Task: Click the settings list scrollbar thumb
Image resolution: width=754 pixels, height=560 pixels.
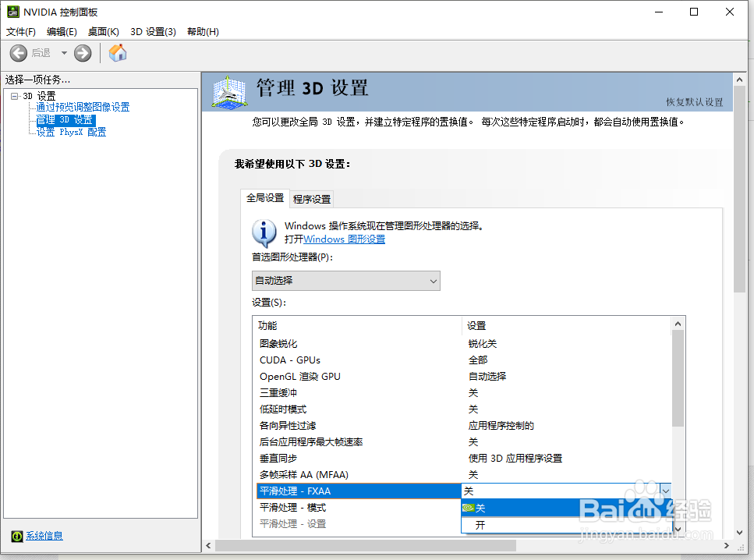Action: pos(678,378)
